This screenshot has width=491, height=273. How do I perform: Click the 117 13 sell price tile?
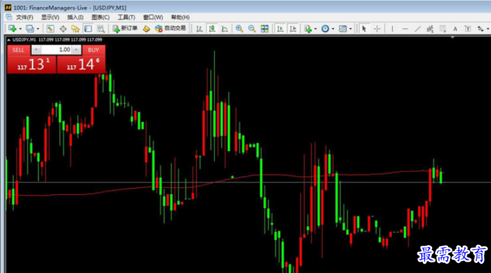(x=31, y=65)
